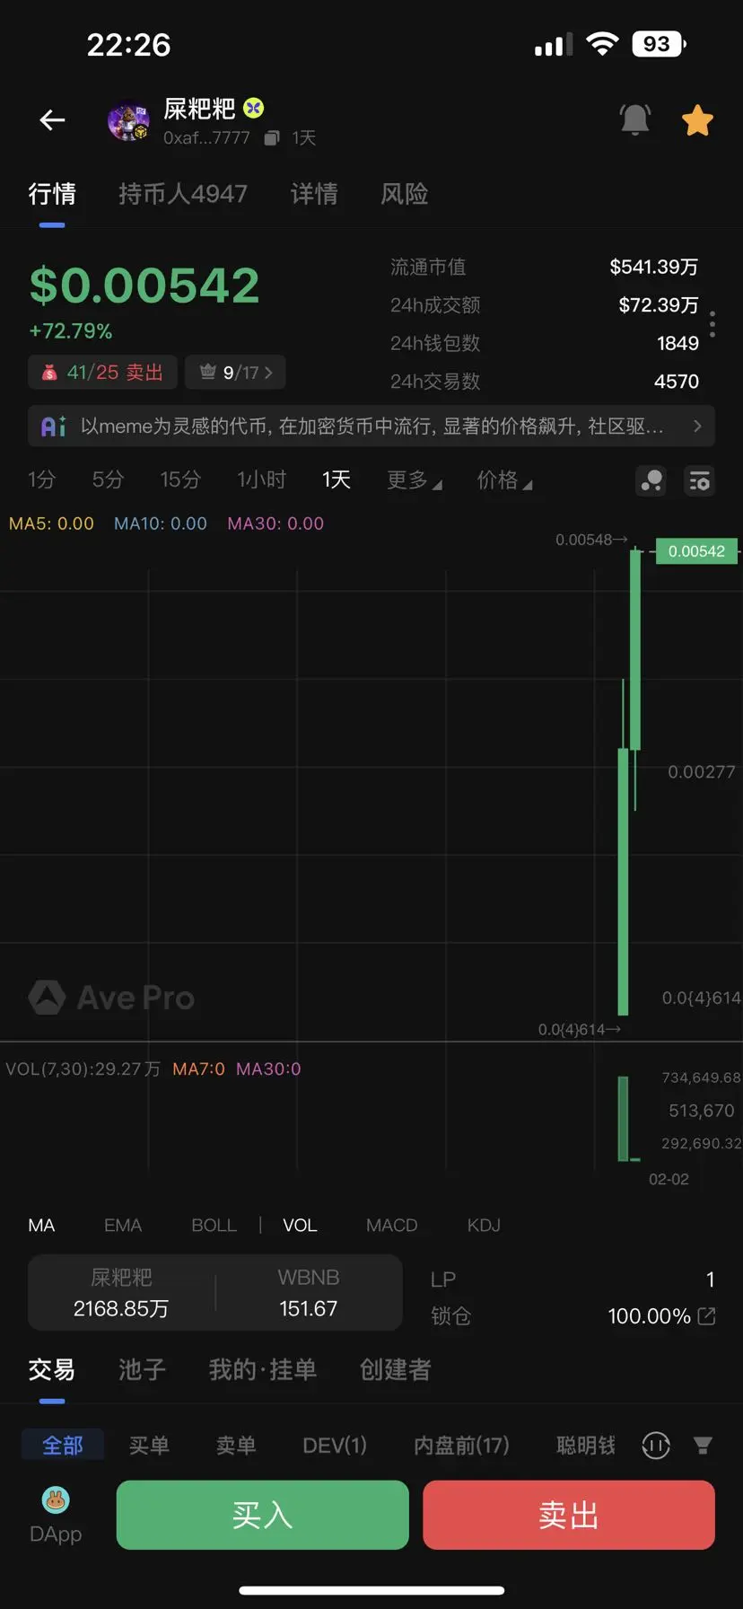The width and height of the screenshot is (743, 1609).
Task: Tap the current price tag 0.00542
Action: click(696, 551)
